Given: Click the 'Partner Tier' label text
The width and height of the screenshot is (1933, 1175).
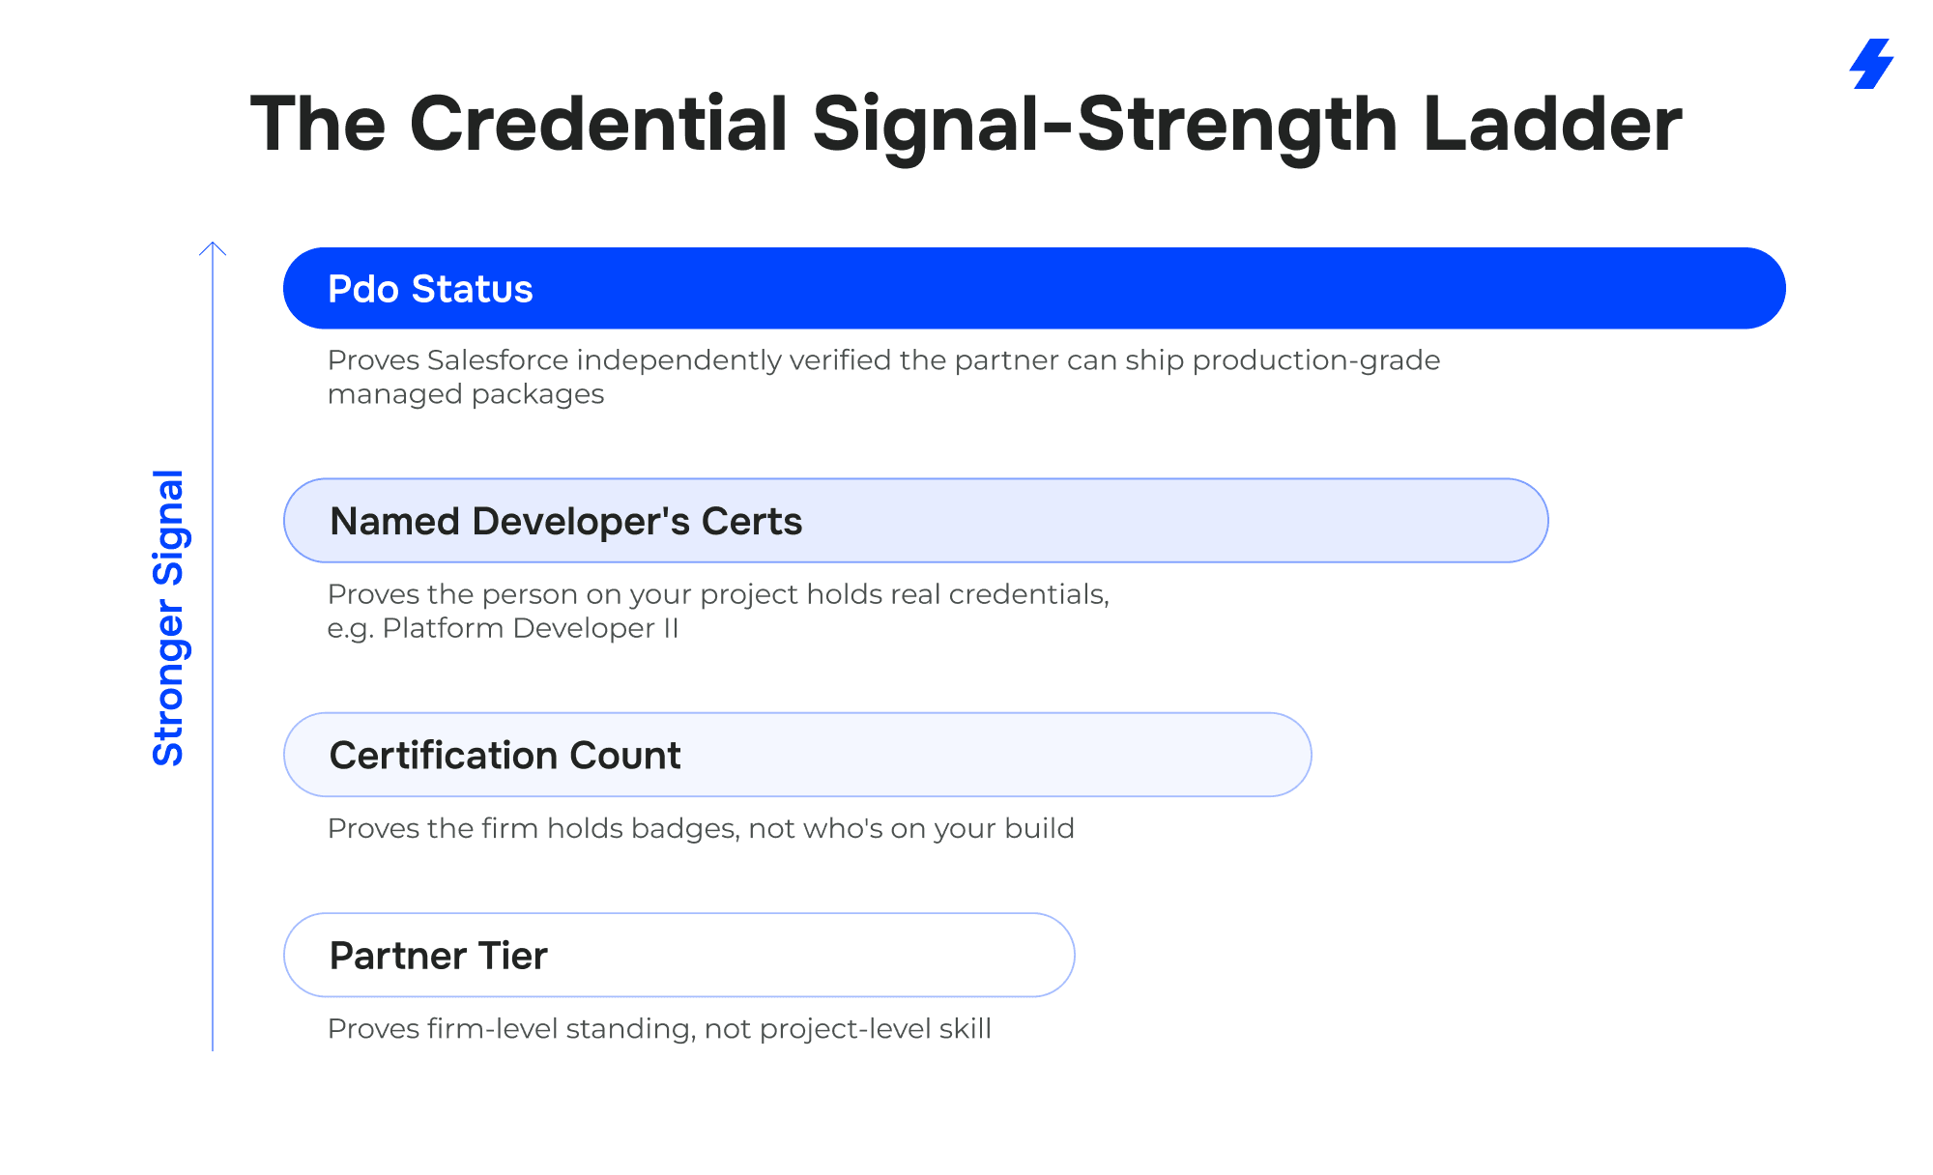Looking at the screenshot, I should click(438, 956).
